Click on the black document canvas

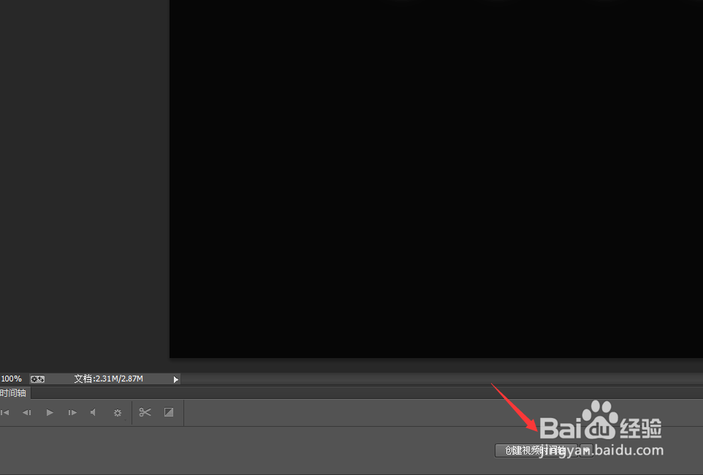click(436, 178)
